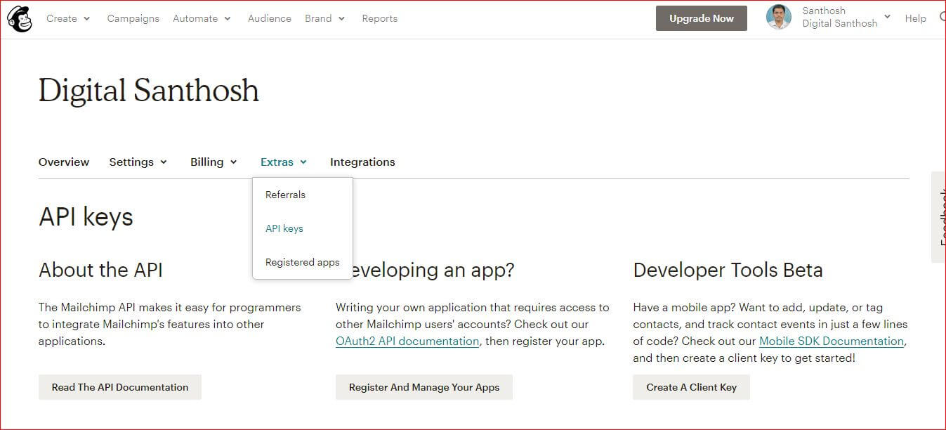Screen dimensions: 946x430
Task: Click the API keys page heading
Action: pos(86,217)
